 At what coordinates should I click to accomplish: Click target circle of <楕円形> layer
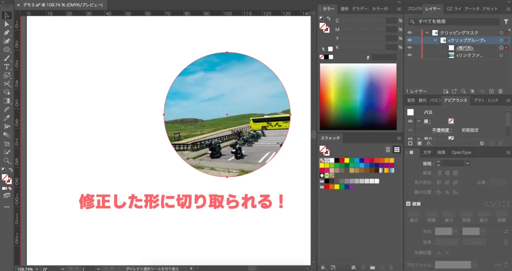pyautogui.click(x=501, y=47)
